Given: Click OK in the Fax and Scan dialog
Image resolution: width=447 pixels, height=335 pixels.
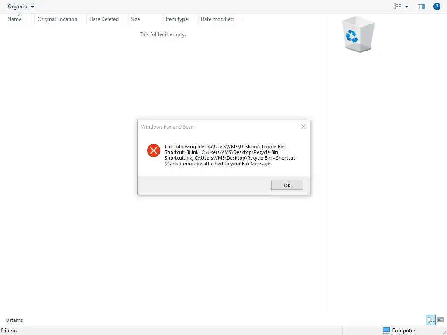Looking at the screenshot, I should (x=287, y=185).
